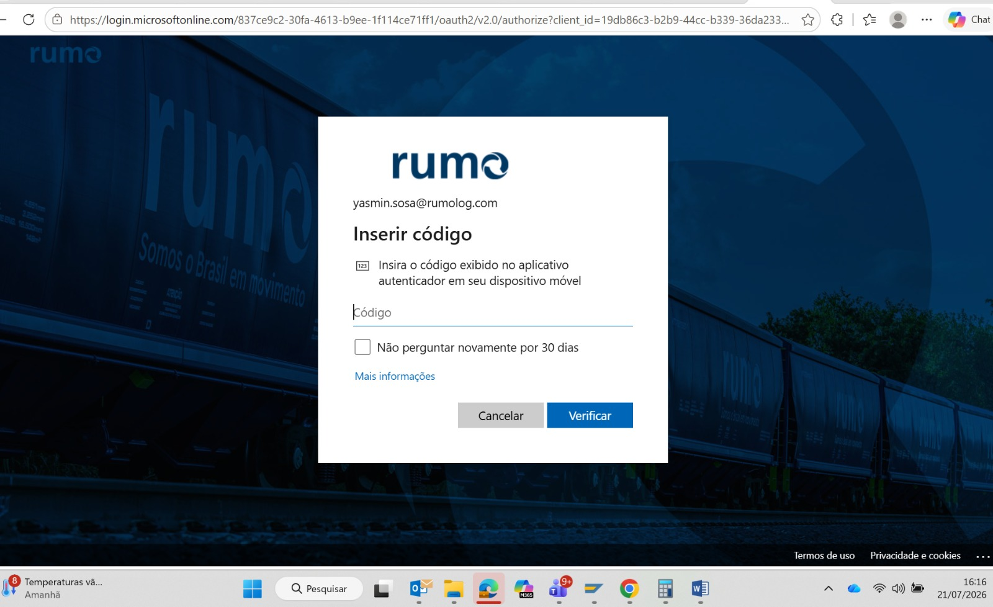Image resolution: width=993 pixels, height=607 pixels.
Task: Open the browser Extensions puzzle icon
Action: (837, 20)
